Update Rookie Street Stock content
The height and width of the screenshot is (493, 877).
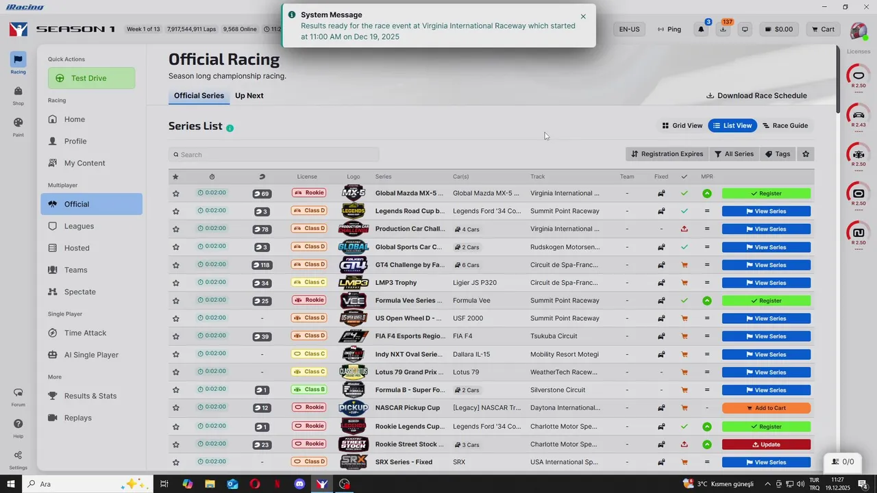coord(766,444)
